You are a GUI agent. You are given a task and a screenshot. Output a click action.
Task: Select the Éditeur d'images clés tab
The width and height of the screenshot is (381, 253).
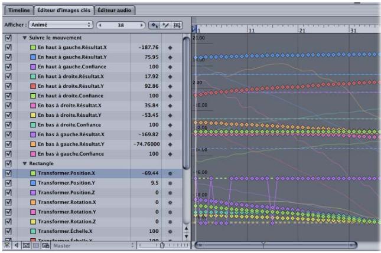click(64, 10)
